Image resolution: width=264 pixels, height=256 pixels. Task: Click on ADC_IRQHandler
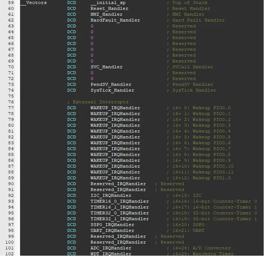[111, 248]
